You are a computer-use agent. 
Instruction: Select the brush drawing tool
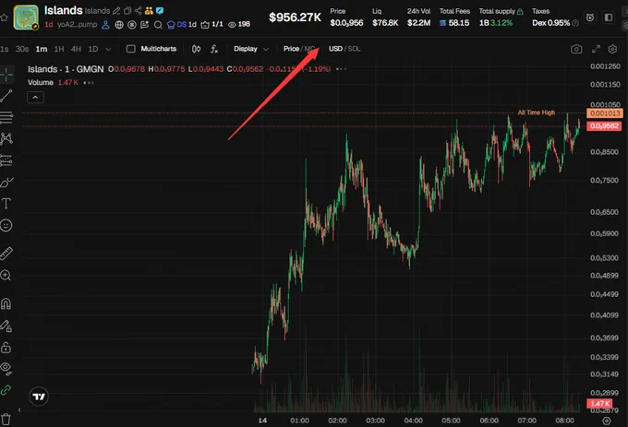click(x=6, y=183)
